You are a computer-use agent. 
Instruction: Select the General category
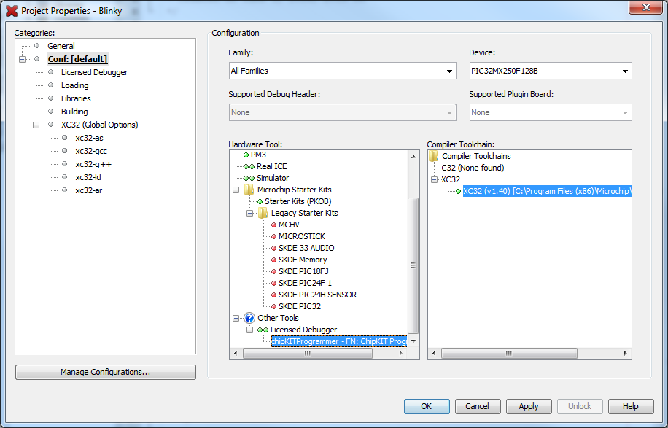[61, 45]
